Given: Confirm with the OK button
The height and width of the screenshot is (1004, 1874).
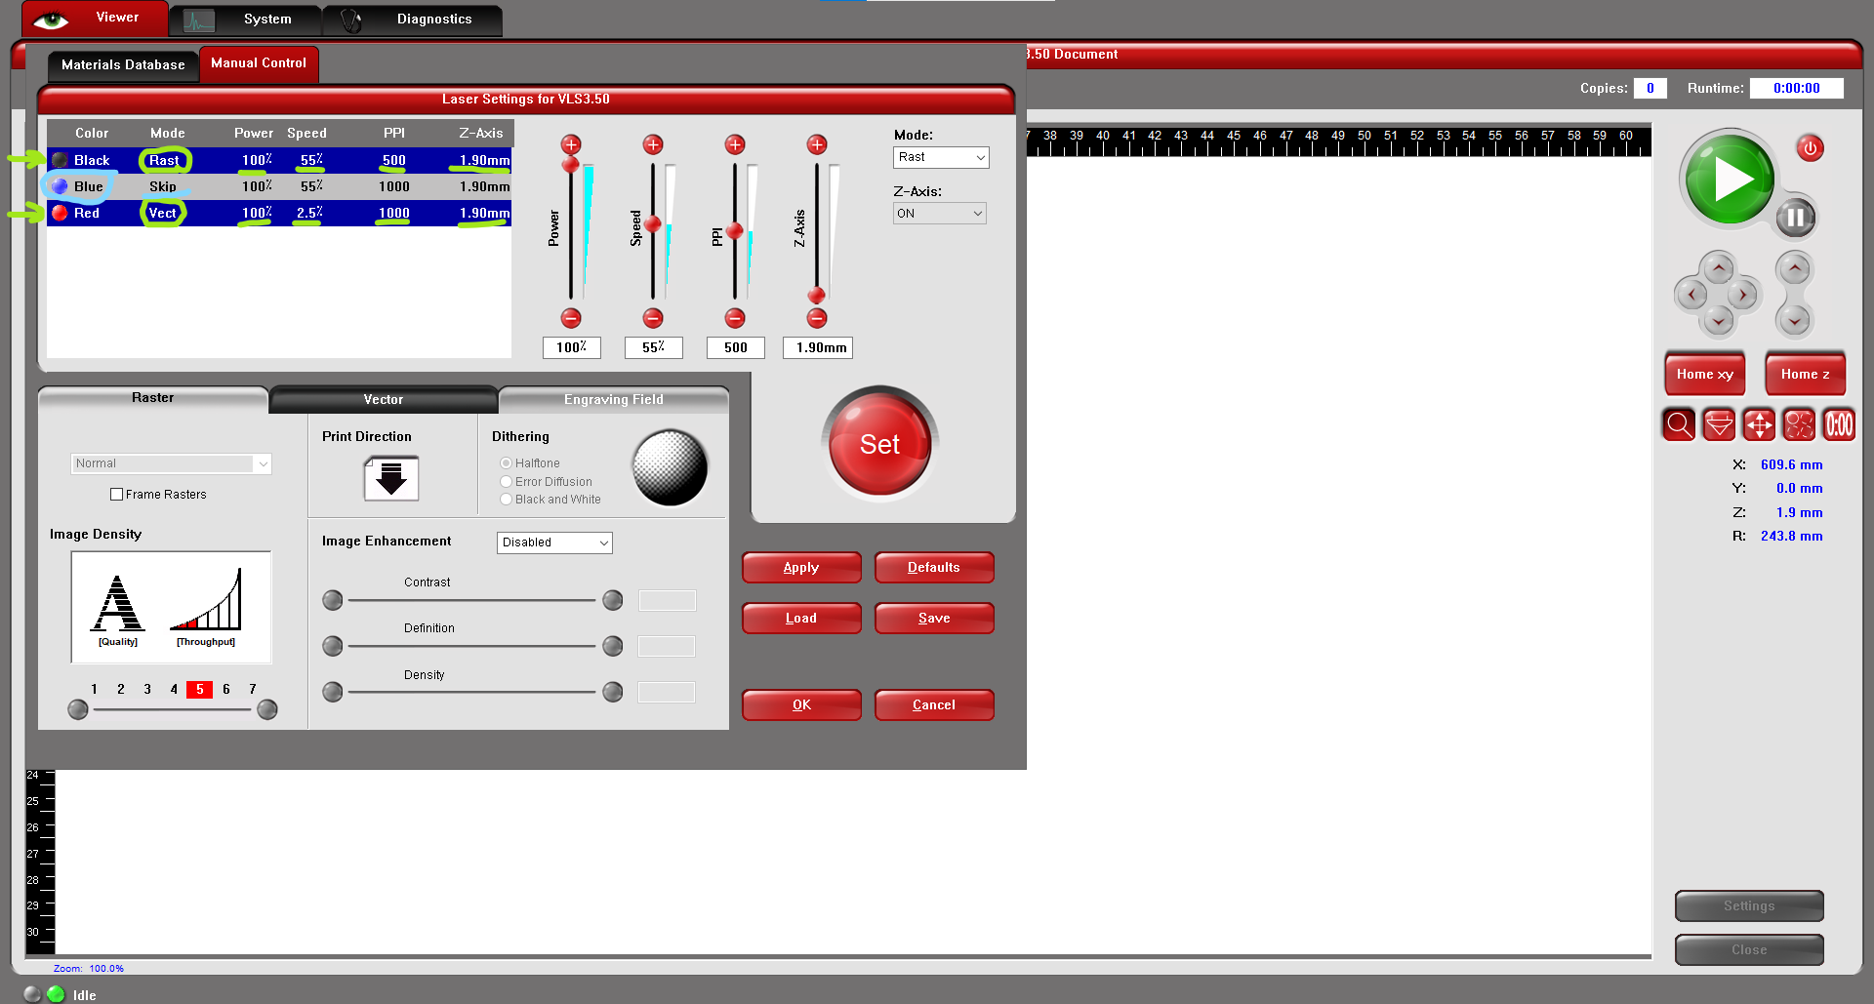Looking at the screenshot, I should point(801,705).
